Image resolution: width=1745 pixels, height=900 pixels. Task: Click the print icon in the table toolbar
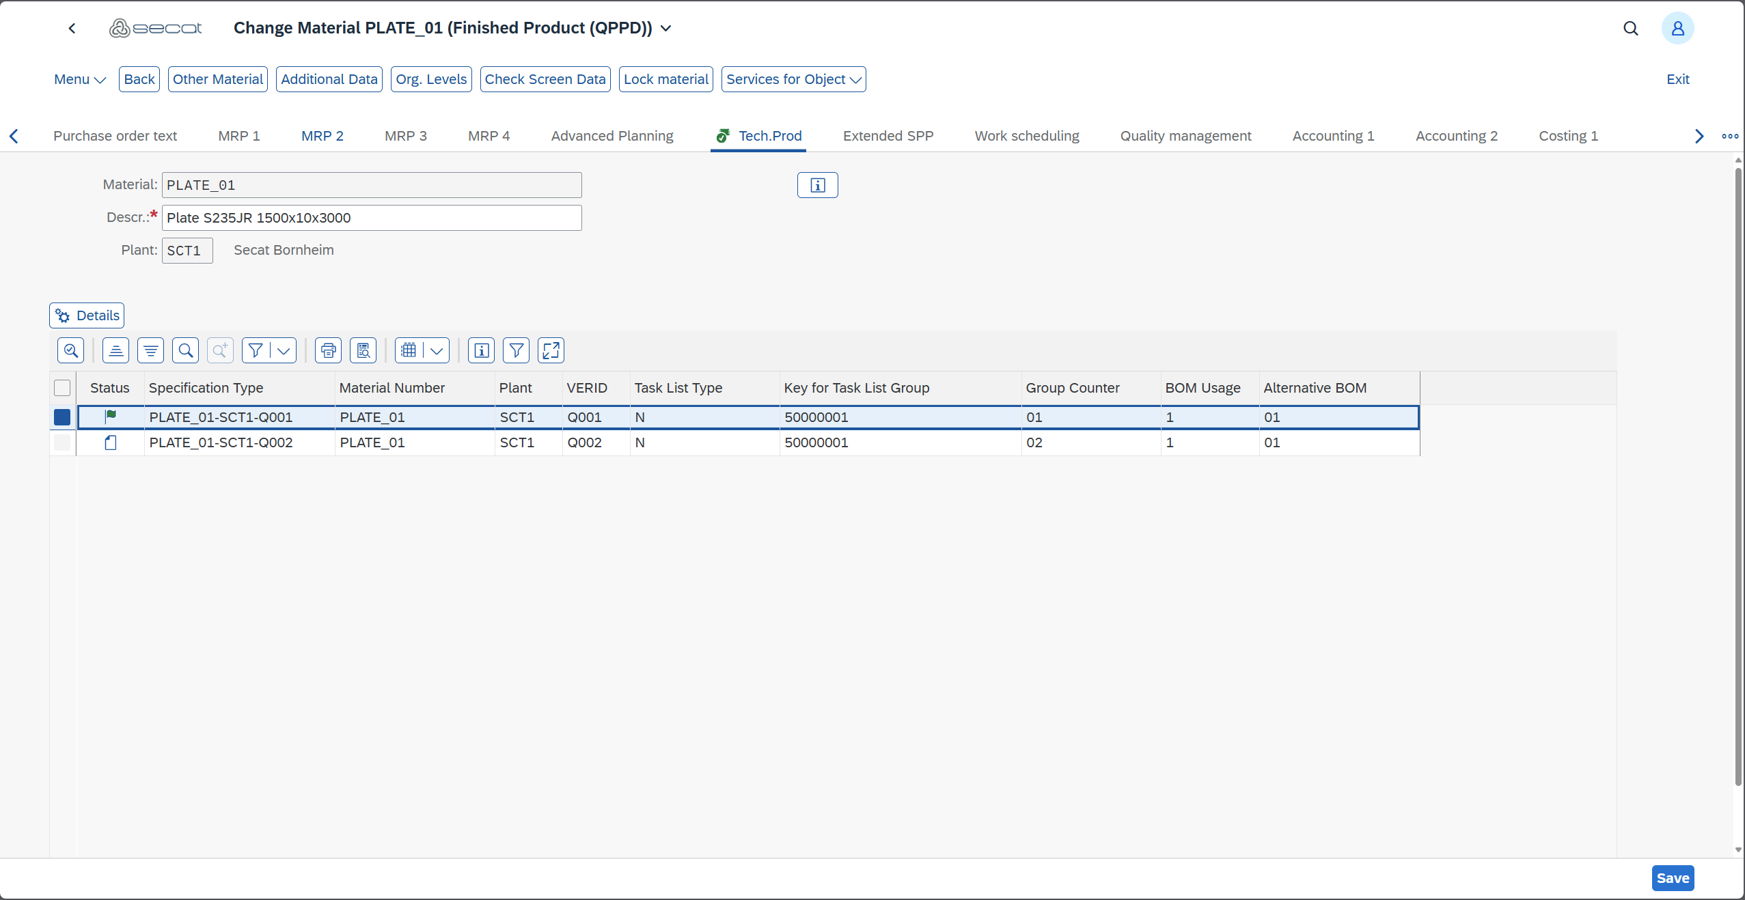point(328,351)
